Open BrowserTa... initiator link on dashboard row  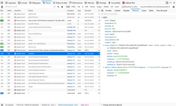coord(72,14)
